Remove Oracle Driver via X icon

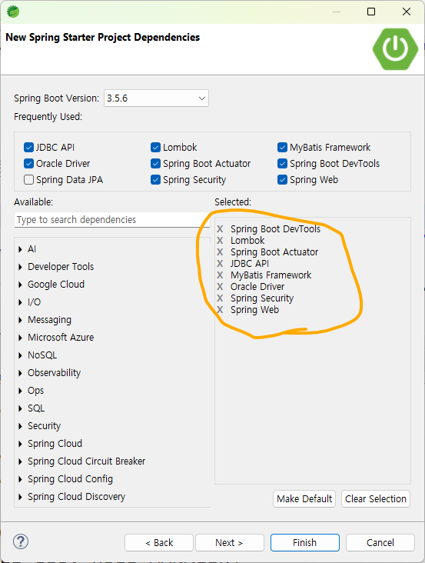pos(220,287)
